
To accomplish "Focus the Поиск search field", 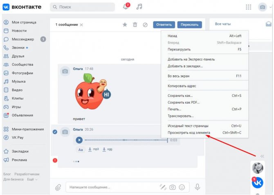I will coord(83,7).
